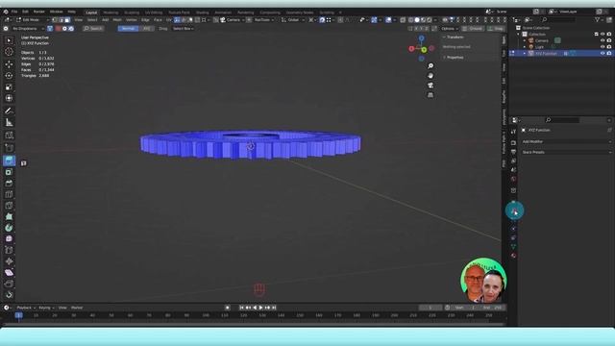Open the Options dropdown in viewport header
Viewport: 615px width, 346px height.
coord(449,29)
